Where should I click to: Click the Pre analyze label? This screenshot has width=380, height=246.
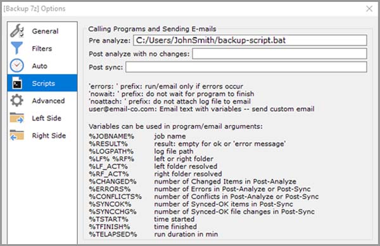(110, 40)
